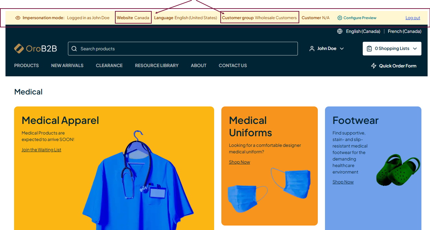Select English (Canada) language option
The height and width of the screenshot is (230, 430).
363,31
